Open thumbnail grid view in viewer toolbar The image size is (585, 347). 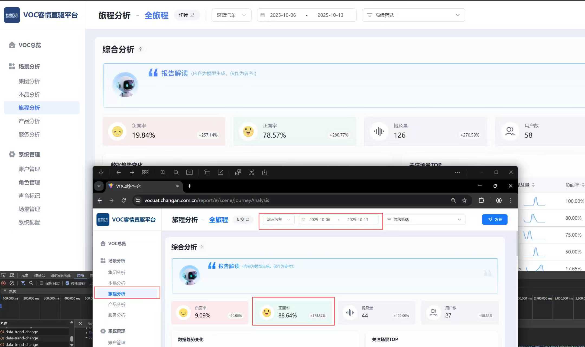[145, 172]
